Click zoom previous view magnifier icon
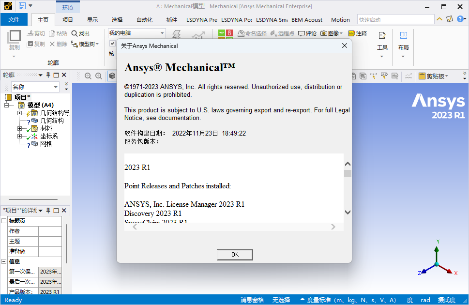Image resolution: width=469 pixels, height=305 pixels. 88,76
